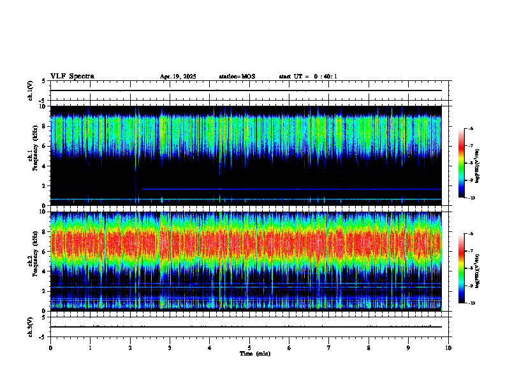Click time-axis tick label "7"
Image resolution: width=505 pixels, height=390 pixels.
(329, 348)
